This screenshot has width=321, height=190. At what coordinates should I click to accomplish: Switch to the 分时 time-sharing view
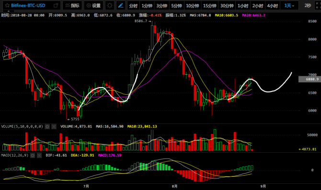coord(133,6)
